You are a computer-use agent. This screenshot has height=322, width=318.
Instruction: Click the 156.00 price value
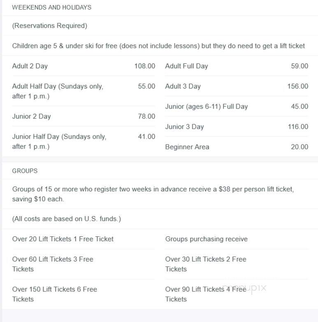298,86
